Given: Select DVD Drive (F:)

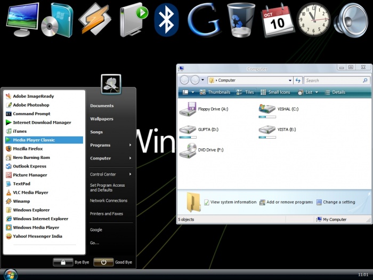Looking at the screenshot, I should click(x=201, y=150).
